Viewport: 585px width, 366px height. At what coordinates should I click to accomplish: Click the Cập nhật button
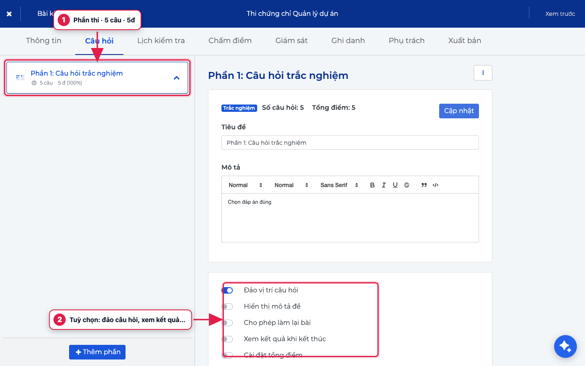point(459,111)
